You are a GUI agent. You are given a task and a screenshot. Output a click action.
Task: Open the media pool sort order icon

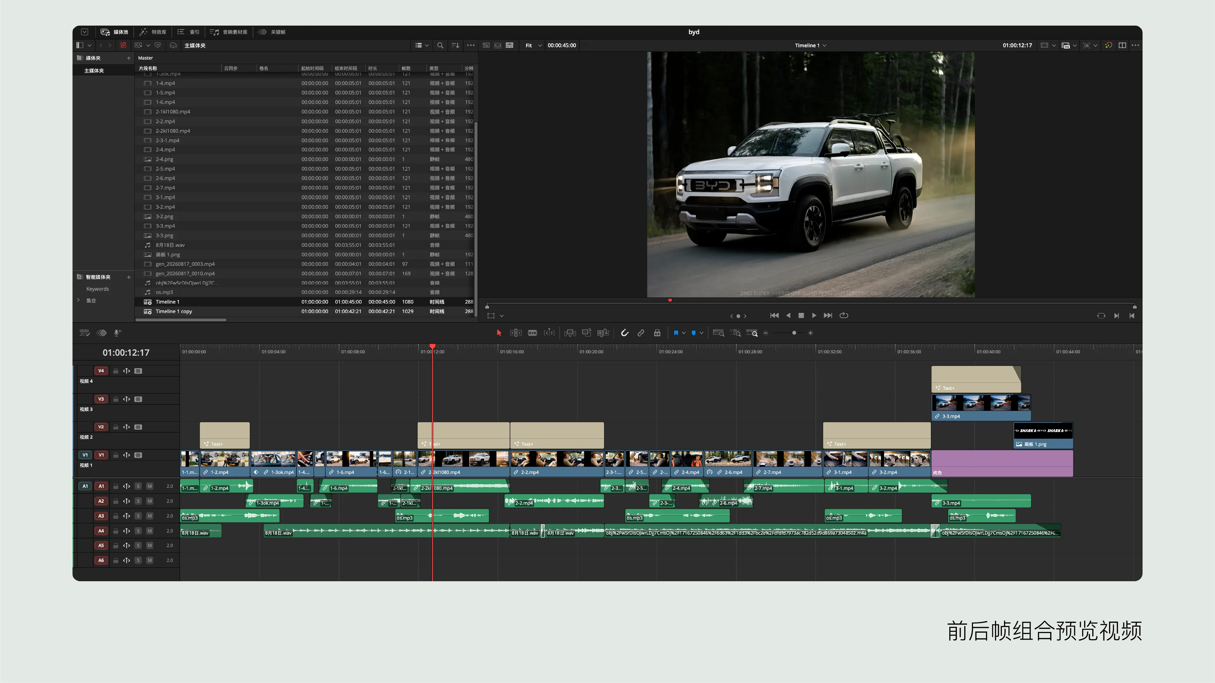455,45
